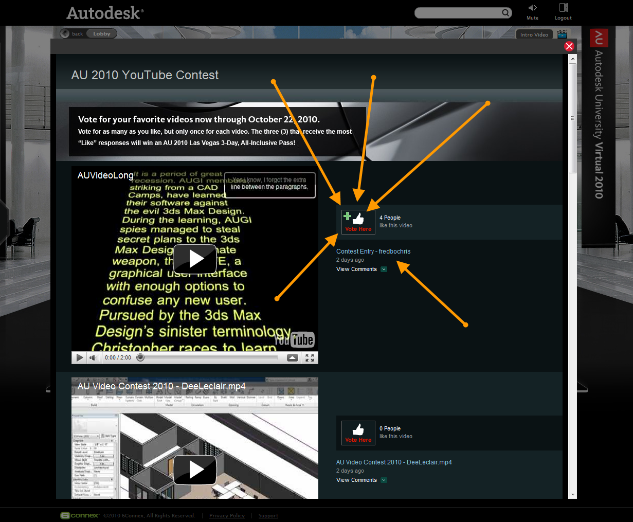
Task: Click the back arrow icon
Action: click(x=65, y=34)
